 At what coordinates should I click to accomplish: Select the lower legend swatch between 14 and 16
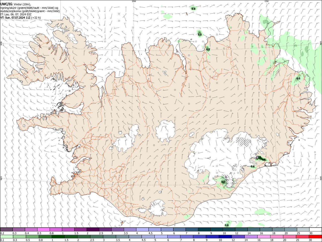[x=251, y=236]
